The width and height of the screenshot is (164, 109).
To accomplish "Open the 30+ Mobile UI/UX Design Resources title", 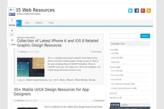I will click(51, 92).
